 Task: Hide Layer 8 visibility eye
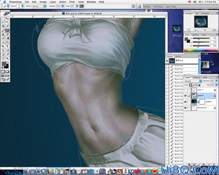coord(185,96)
